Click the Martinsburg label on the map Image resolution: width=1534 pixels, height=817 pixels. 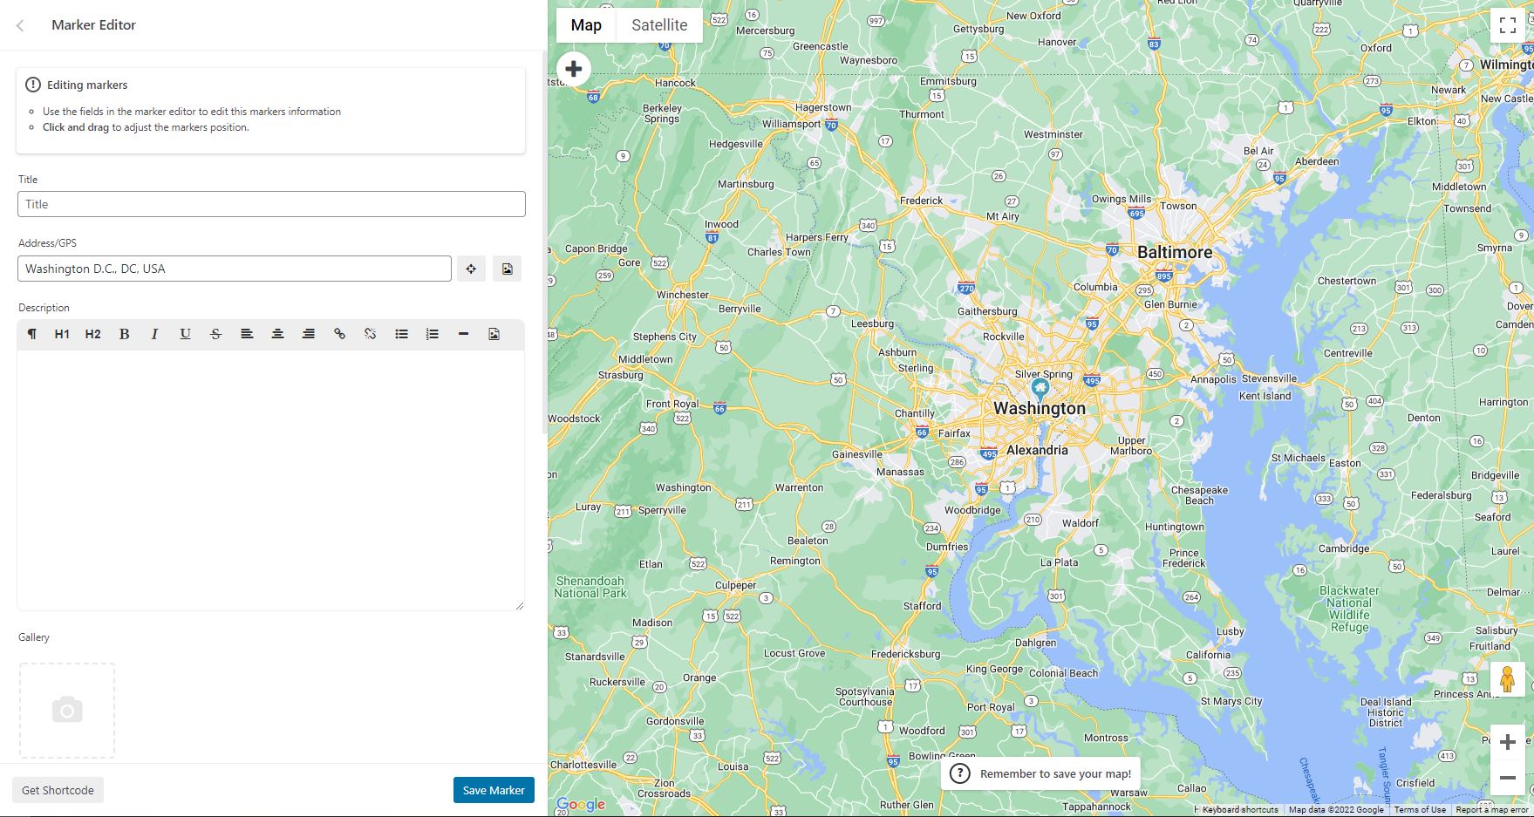tap(746, 184)
